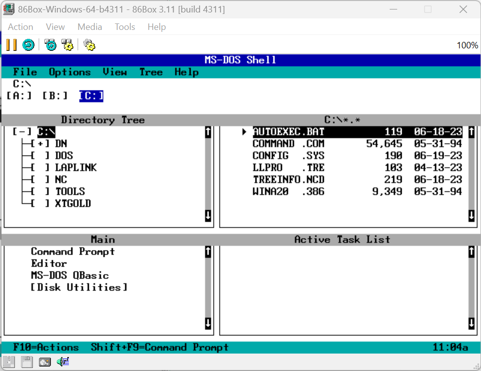481x371 pixels.
Task: Click the hard reset icon
Action: [28, 45]
